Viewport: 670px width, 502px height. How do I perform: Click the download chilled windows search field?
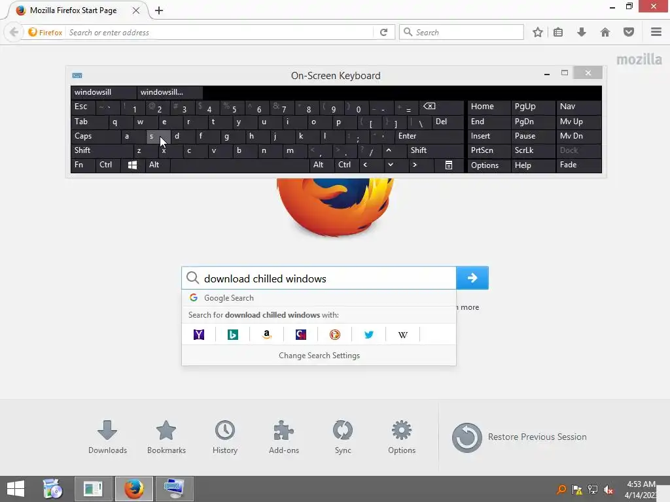(x=319, y=278)
